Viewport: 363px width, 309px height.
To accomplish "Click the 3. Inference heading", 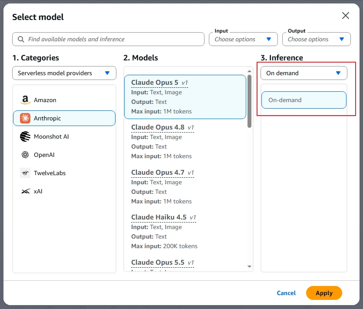I will point(282,58).
